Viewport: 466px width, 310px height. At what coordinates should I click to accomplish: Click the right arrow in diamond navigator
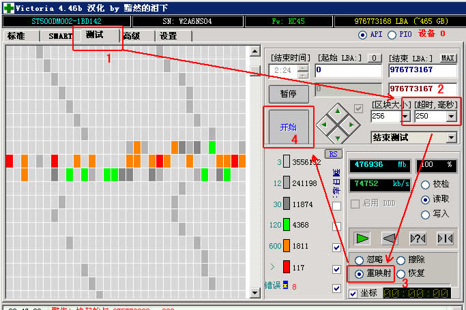point(351,125)
